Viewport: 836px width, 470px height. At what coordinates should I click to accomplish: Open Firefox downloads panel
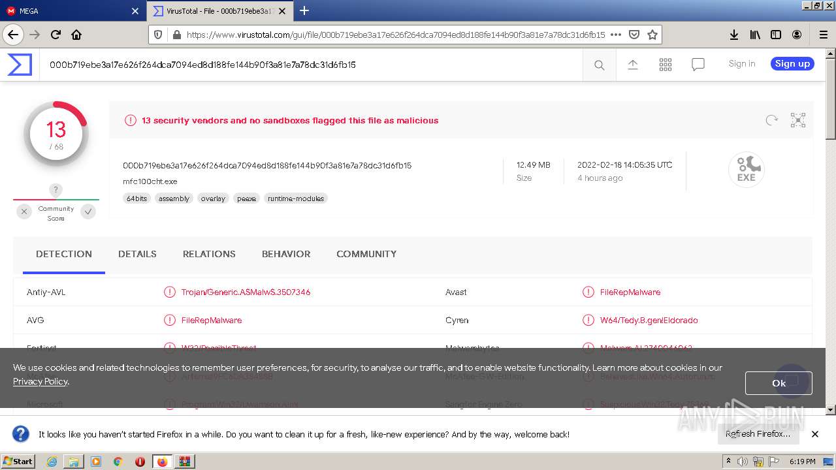point(734,35)
